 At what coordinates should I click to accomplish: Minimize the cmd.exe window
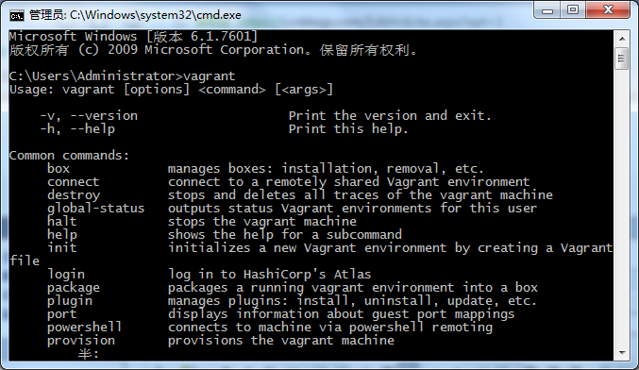(x=547, y=10)
